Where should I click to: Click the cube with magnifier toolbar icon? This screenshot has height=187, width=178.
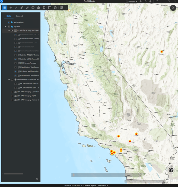pyautogui.click(x=33, y=8)
